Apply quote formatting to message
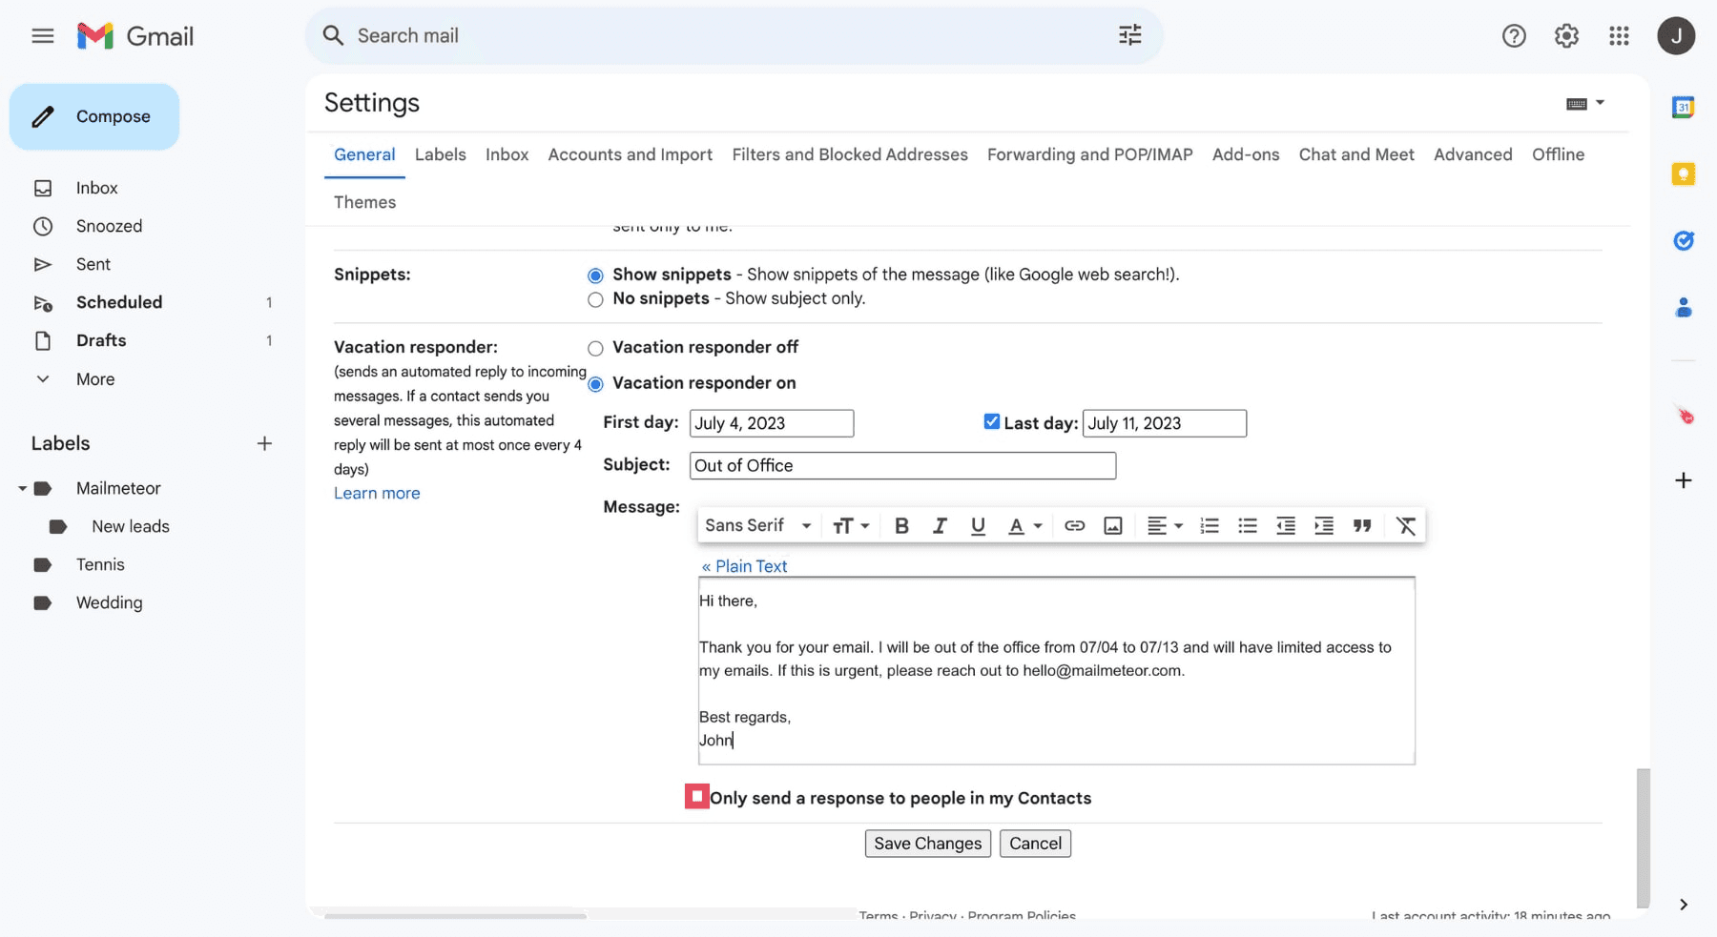The height and width of the screenshot is (937, 1717). (1362, 525)
